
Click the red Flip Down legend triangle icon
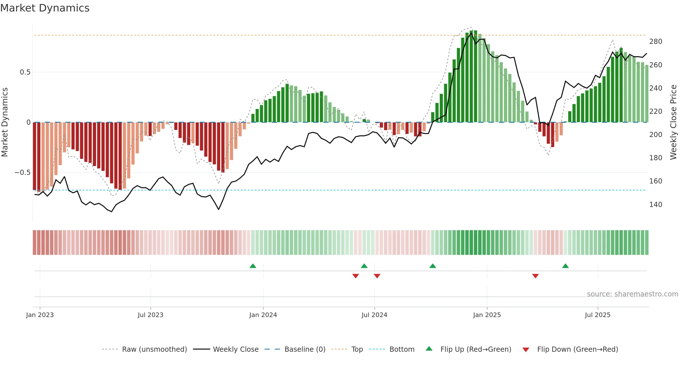(x=526, y=350)
